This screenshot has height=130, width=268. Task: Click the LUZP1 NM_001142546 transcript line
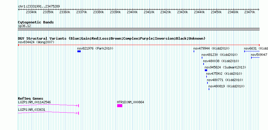coord(48,105)
